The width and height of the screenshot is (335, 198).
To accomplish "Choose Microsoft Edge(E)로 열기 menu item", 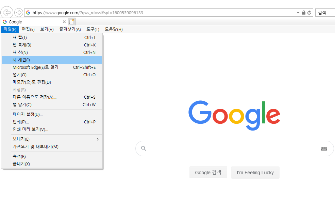I will [52, 67].
